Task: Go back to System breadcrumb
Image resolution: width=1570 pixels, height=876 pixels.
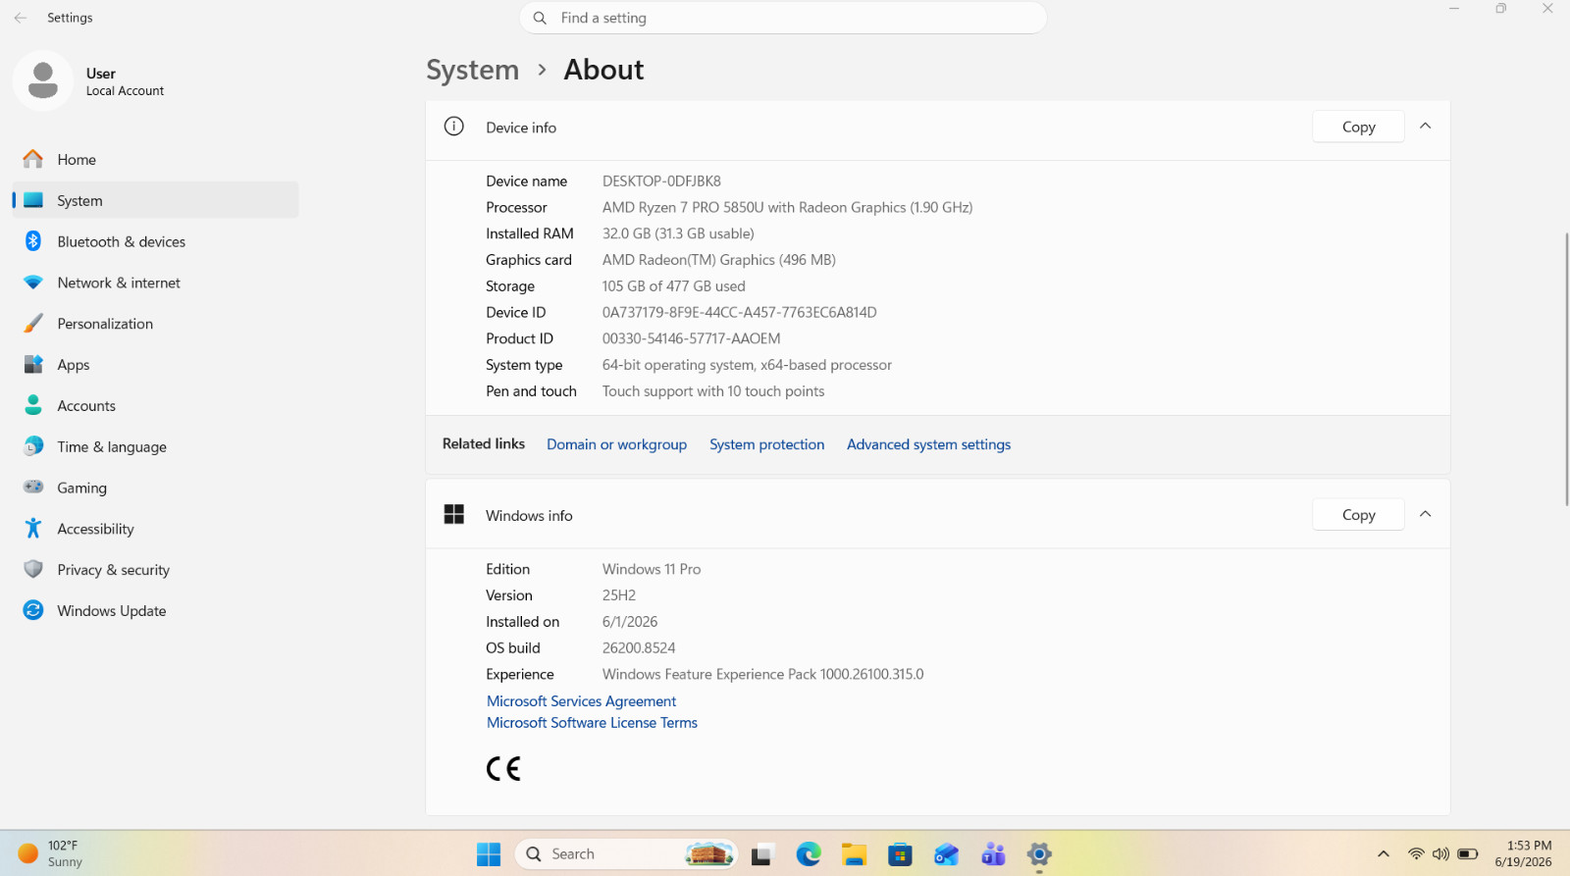Action: click(473, 70)
